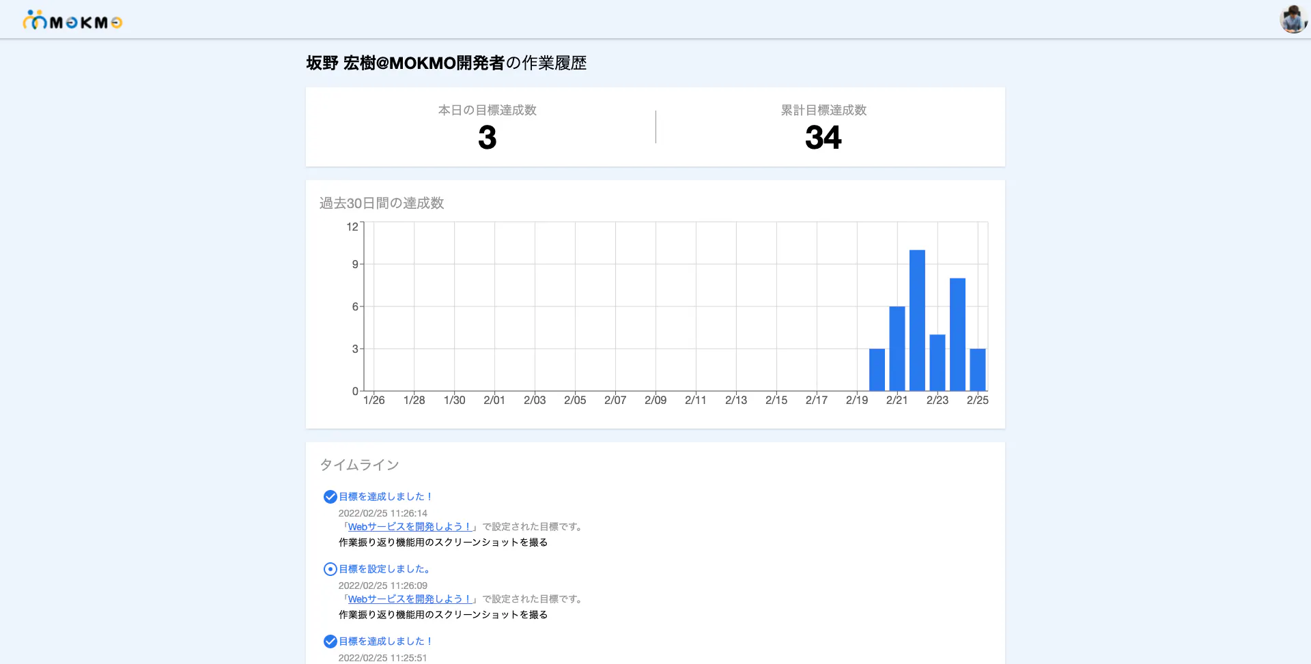Click the タイムライン section heading
This screenshot has height=664, width=1311.
359,465
